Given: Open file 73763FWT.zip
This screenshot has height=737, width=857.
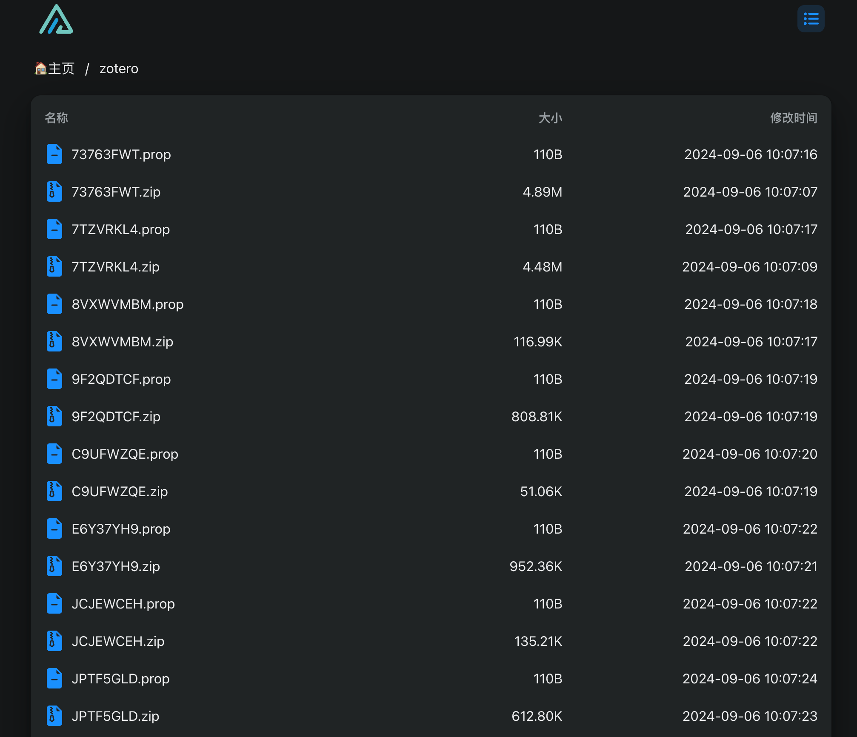Looking at the screenshot, I should (116, 192).
